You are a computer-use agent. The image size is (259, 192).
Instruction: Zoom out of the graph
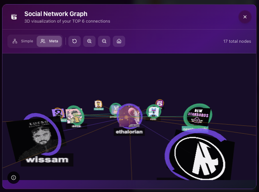click(104, 41)
